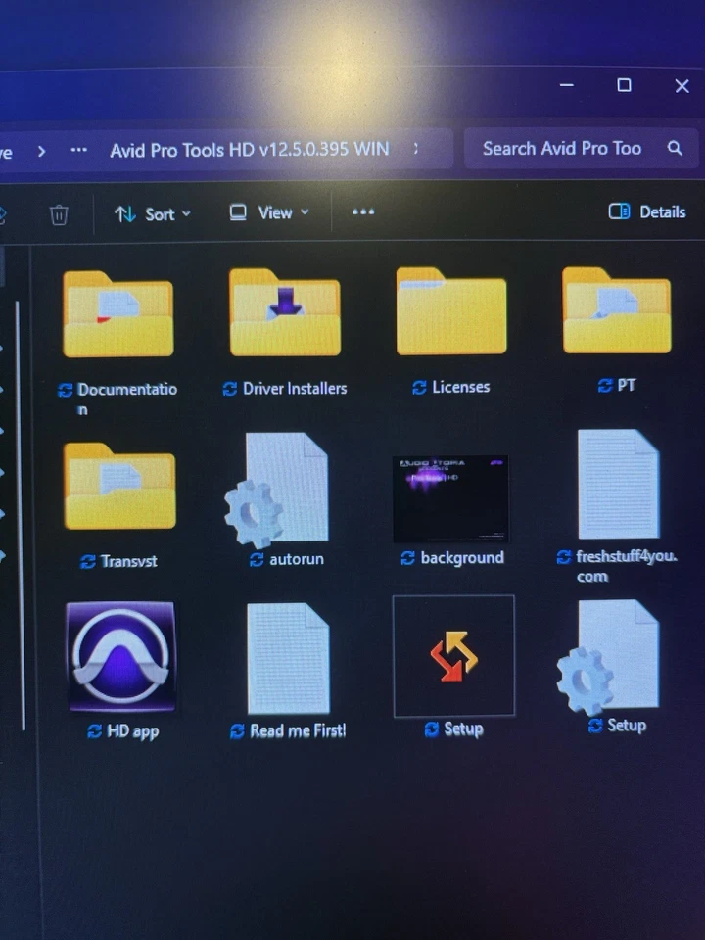Click the Licenses name label
The image size is (705, 940).
pyautogui.click(x=460, y=387)
